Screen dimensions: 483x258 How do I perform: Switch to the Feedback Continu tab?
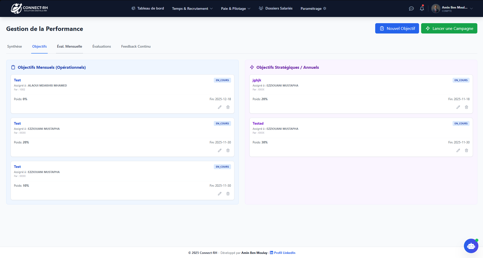click(136, 46)
